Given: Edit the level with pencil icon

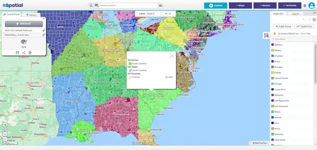Looking at the screenshot, I should click(170, 14).
